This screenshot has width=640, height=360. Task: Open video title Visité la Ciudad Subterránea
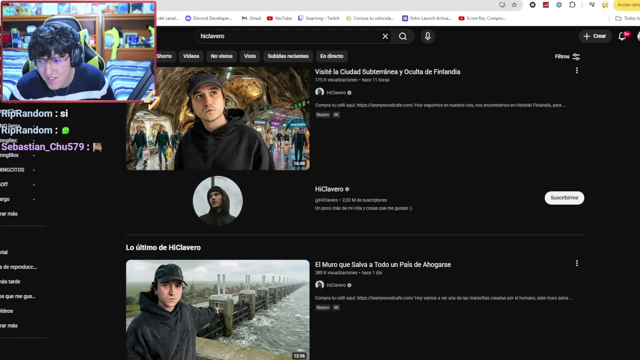387,71
